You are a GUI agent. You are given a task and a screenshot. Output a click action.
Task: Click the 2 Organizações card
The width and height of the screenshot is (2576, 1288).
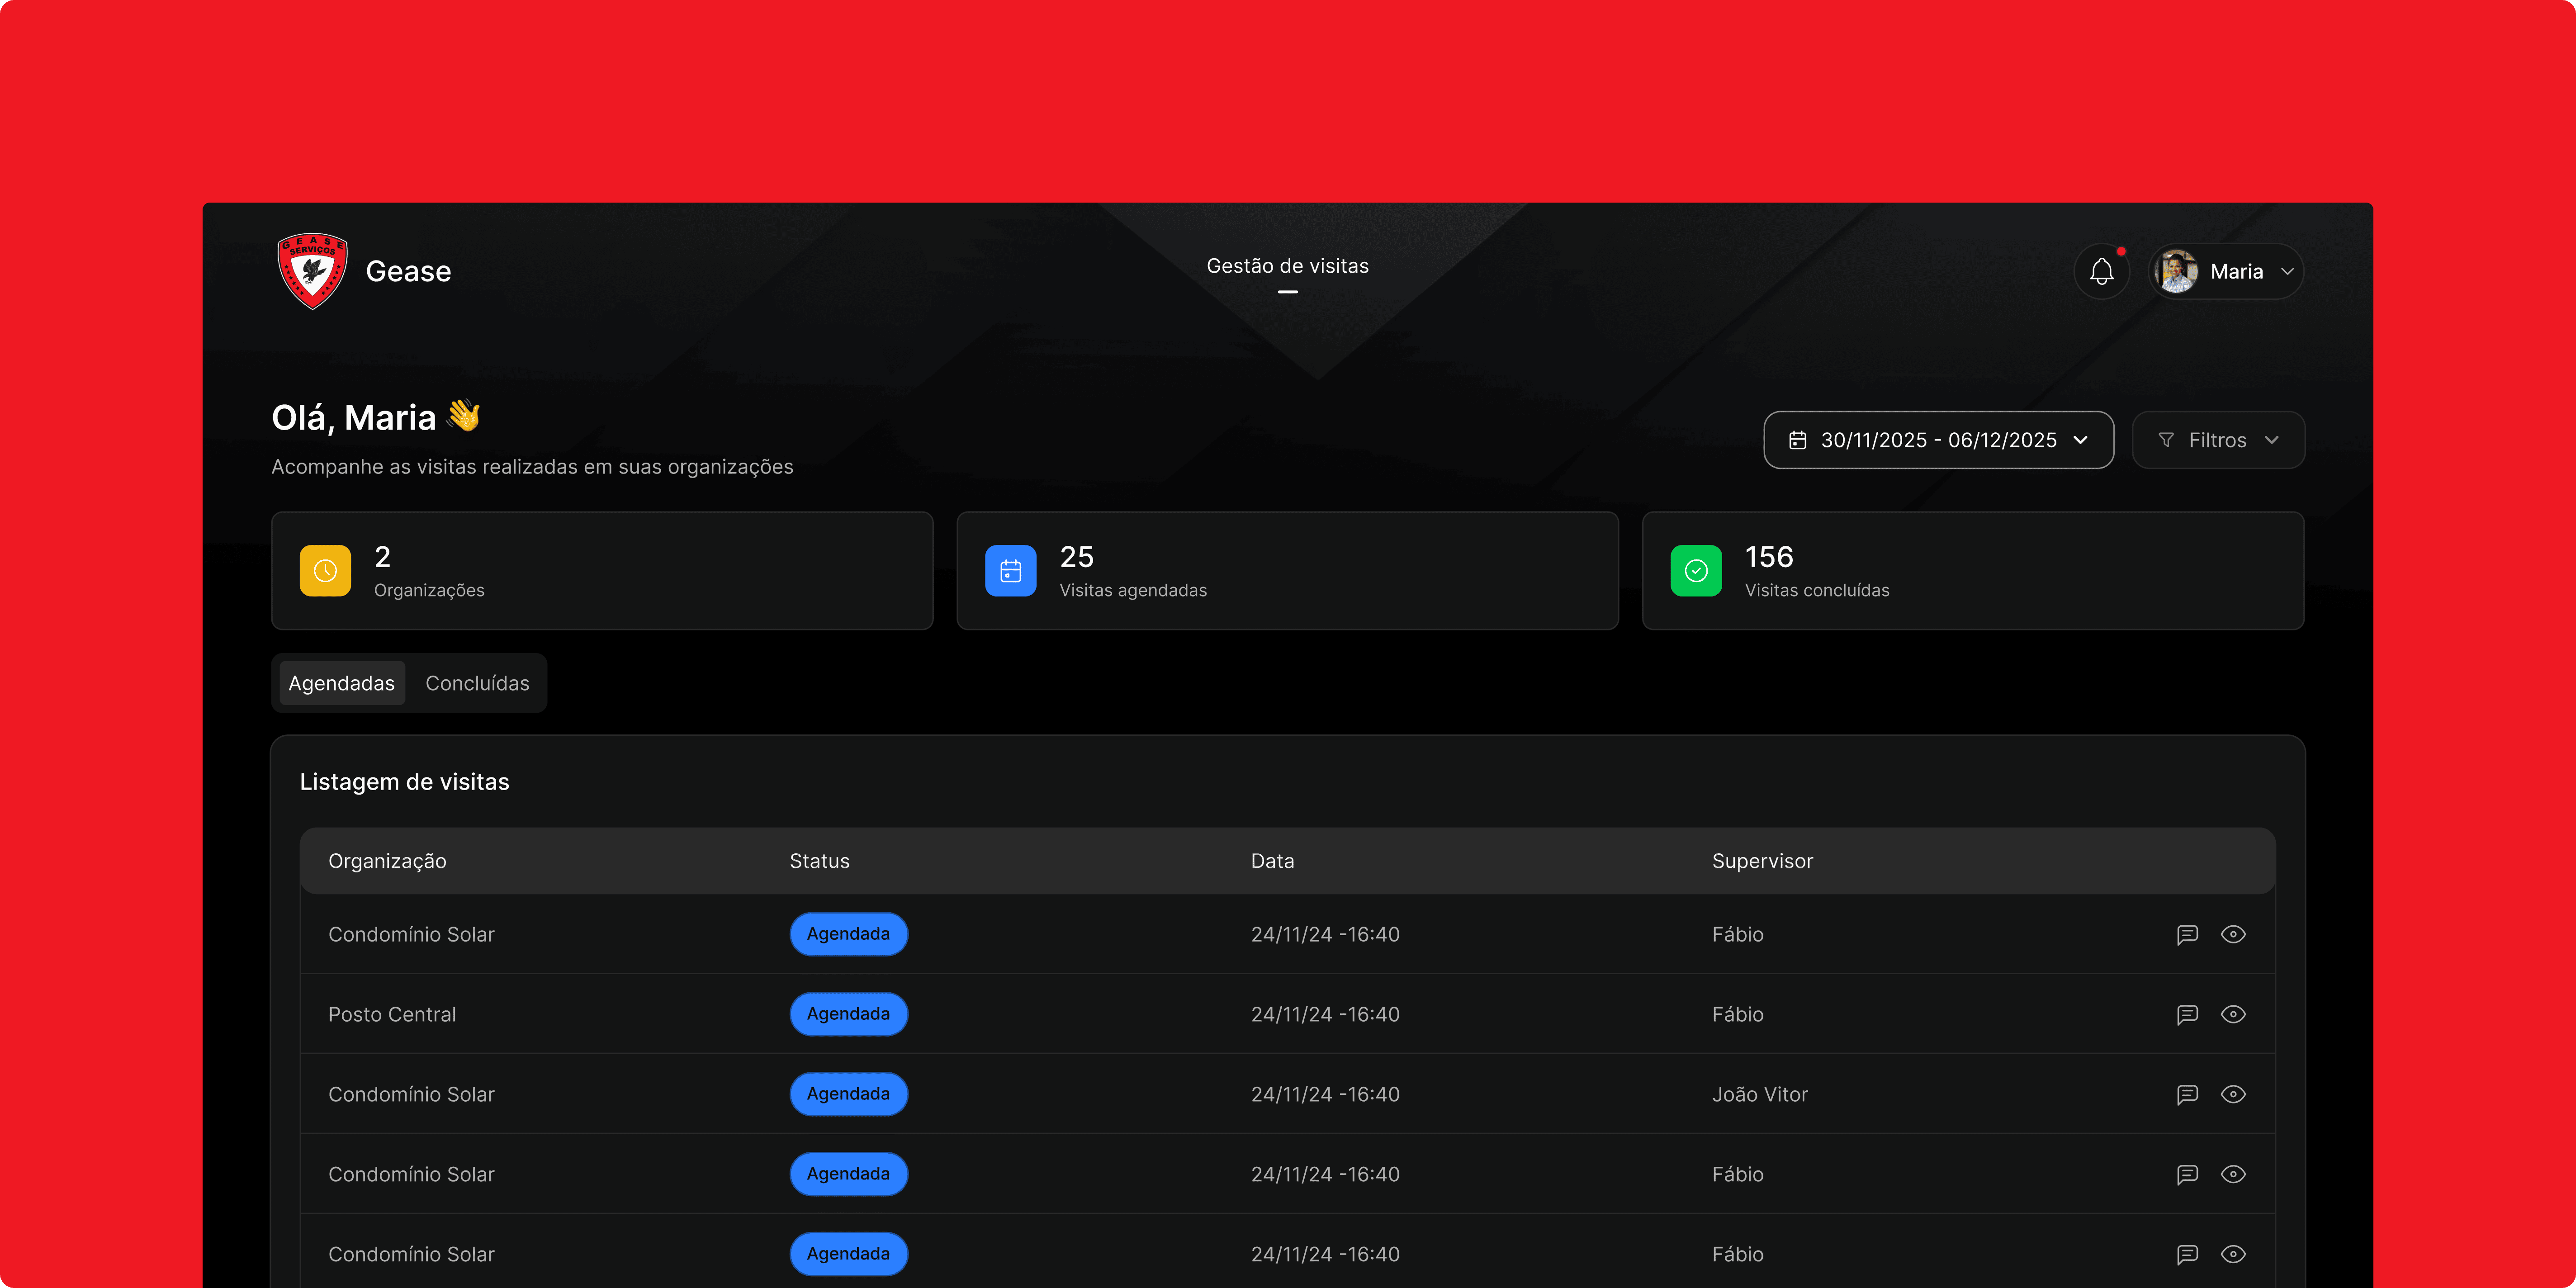click(602, 571)
